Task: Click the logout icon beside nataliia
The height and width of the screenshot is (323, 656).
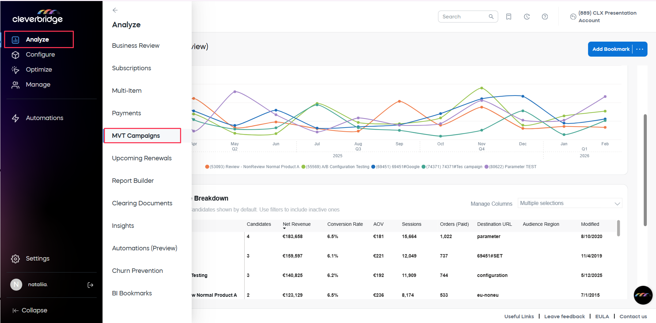Action: click(90, 285)
